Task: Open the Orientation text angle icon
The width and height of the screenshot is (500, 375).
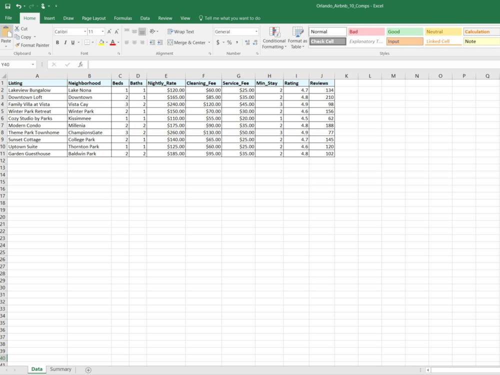Action: coord(152,31)
